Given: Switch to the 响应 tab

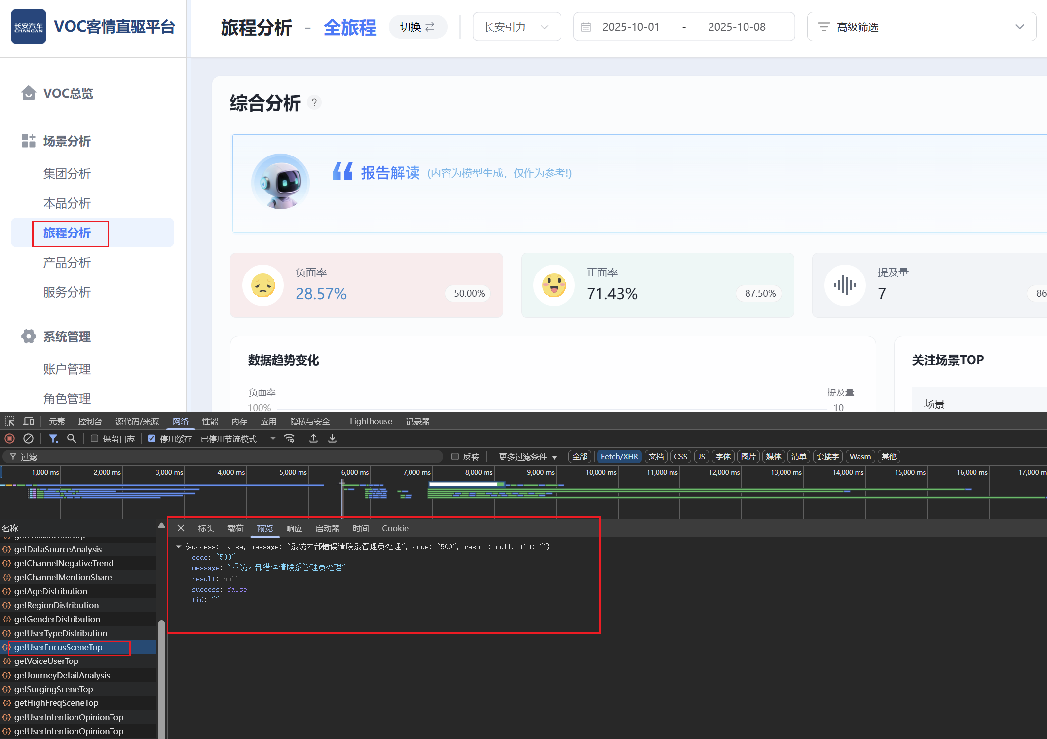Looking at the screenshot, I should tap(294, 528).
